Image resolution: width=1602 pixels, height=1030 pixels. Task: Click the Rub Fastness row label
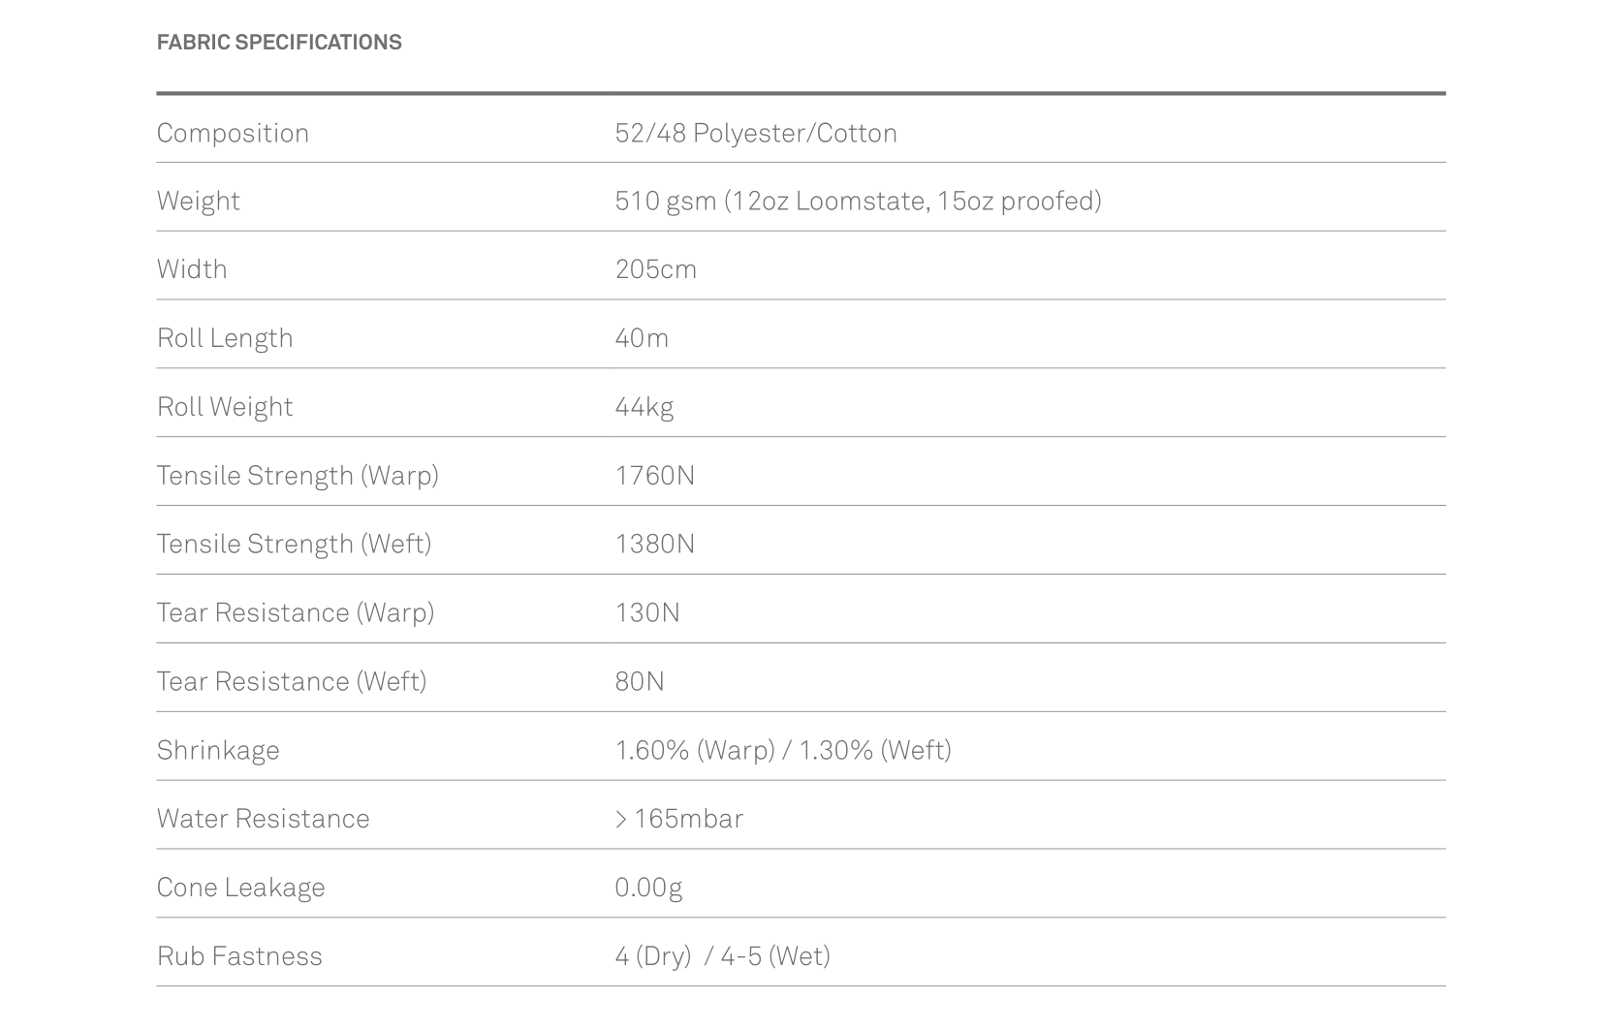239,956
